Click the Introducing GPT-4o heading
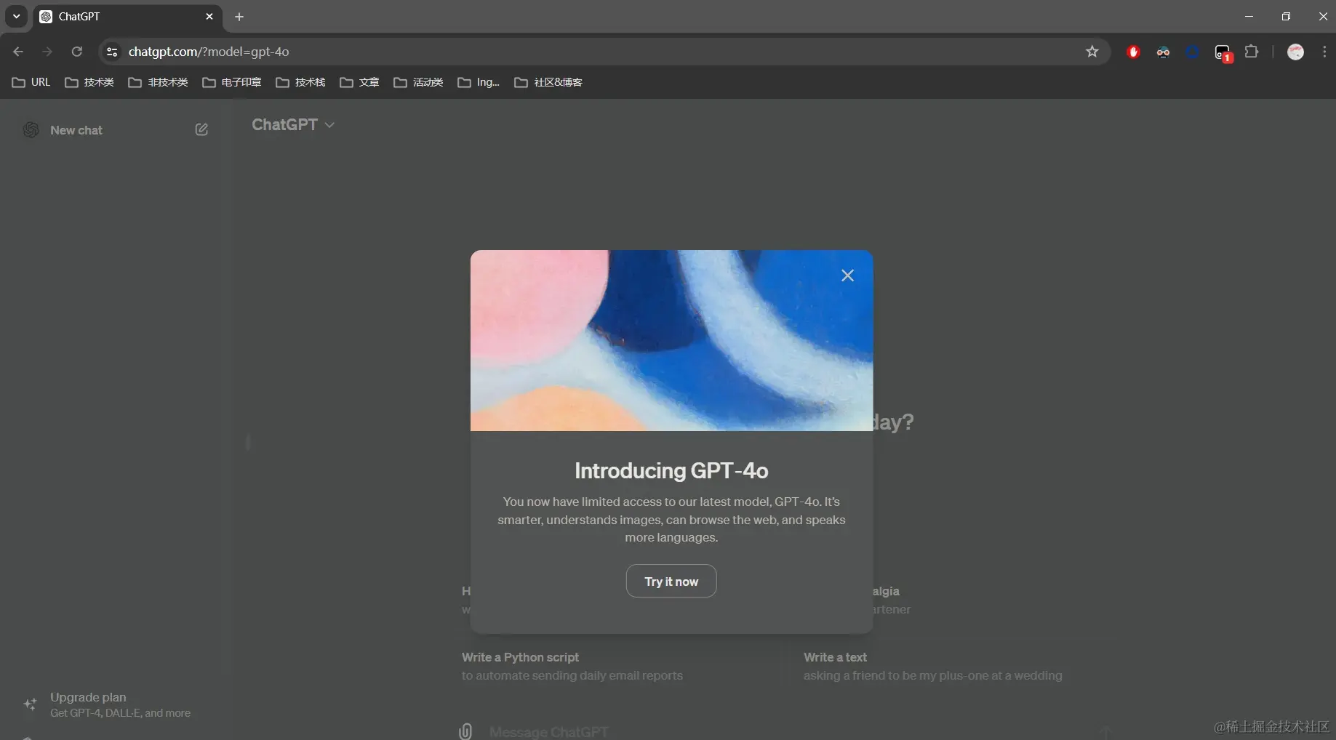The width and height of the screenshot is (1336, 740). [x=671, y=471]
